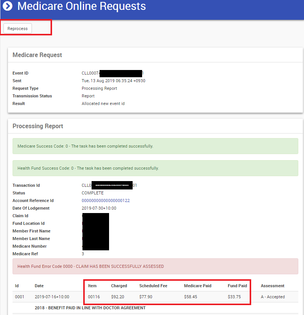The width and height of the screenshot is (304, 315).
Task: Select assessment cell 'A - Accepted'
Action: coord(273,297)
